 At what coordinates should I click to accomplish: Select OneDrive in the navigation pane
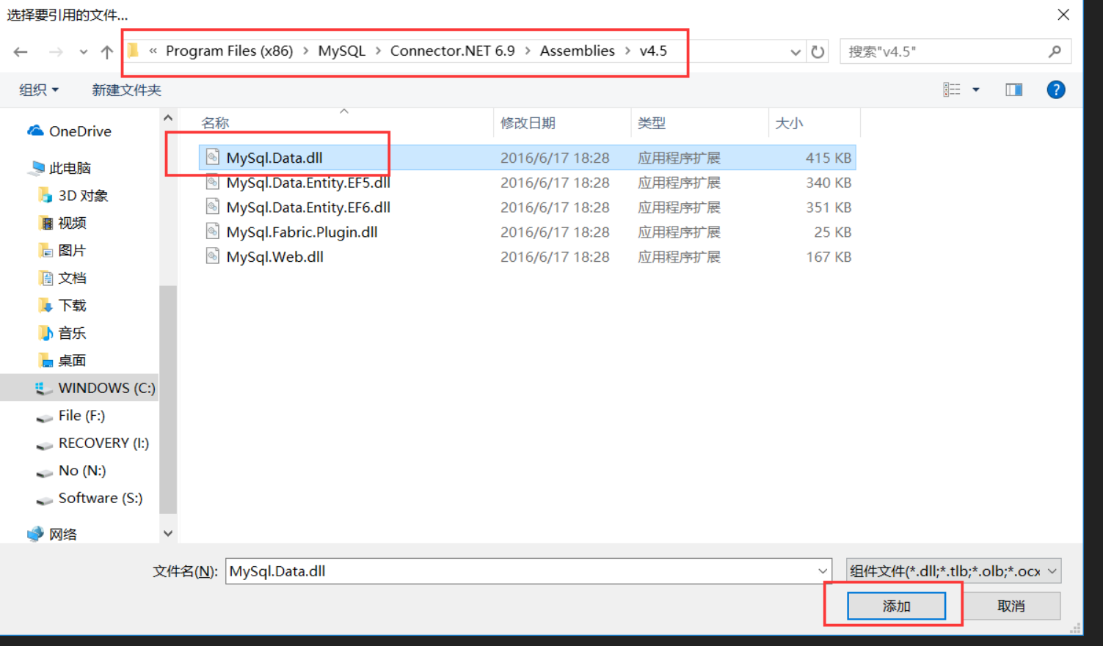[x=80, y=131]
